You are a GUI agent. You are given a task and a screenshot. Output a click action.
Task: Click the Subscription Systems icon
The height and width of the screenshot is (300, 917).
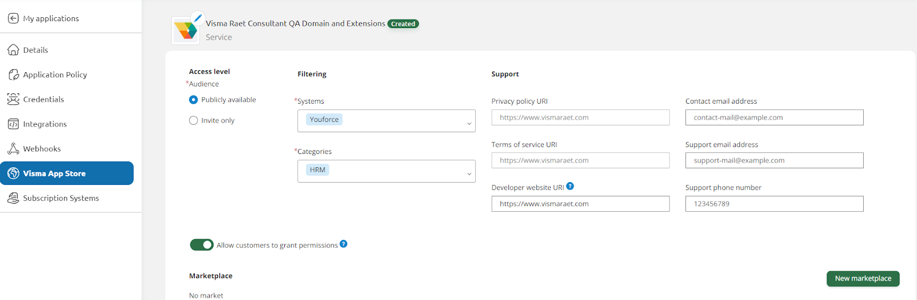tap(13, 198)
